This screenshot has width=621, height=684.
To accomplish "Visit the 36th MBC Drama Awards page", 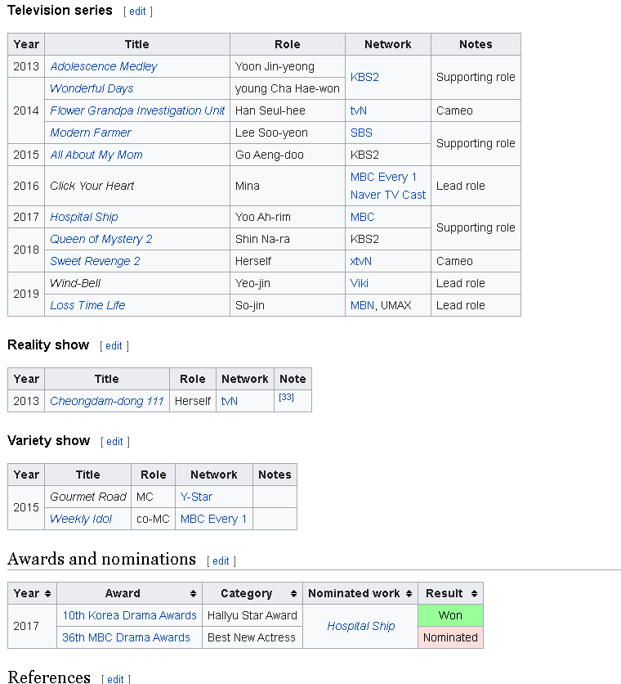I will (x=126, y=637).
